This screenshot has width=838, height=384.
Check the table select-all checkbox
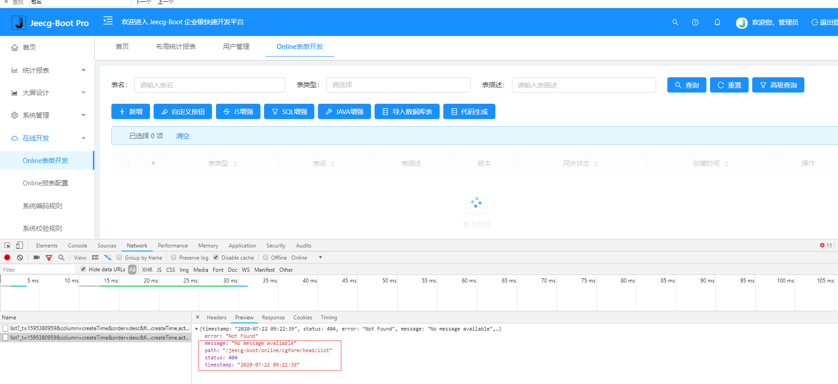click(x=125, y=163)
